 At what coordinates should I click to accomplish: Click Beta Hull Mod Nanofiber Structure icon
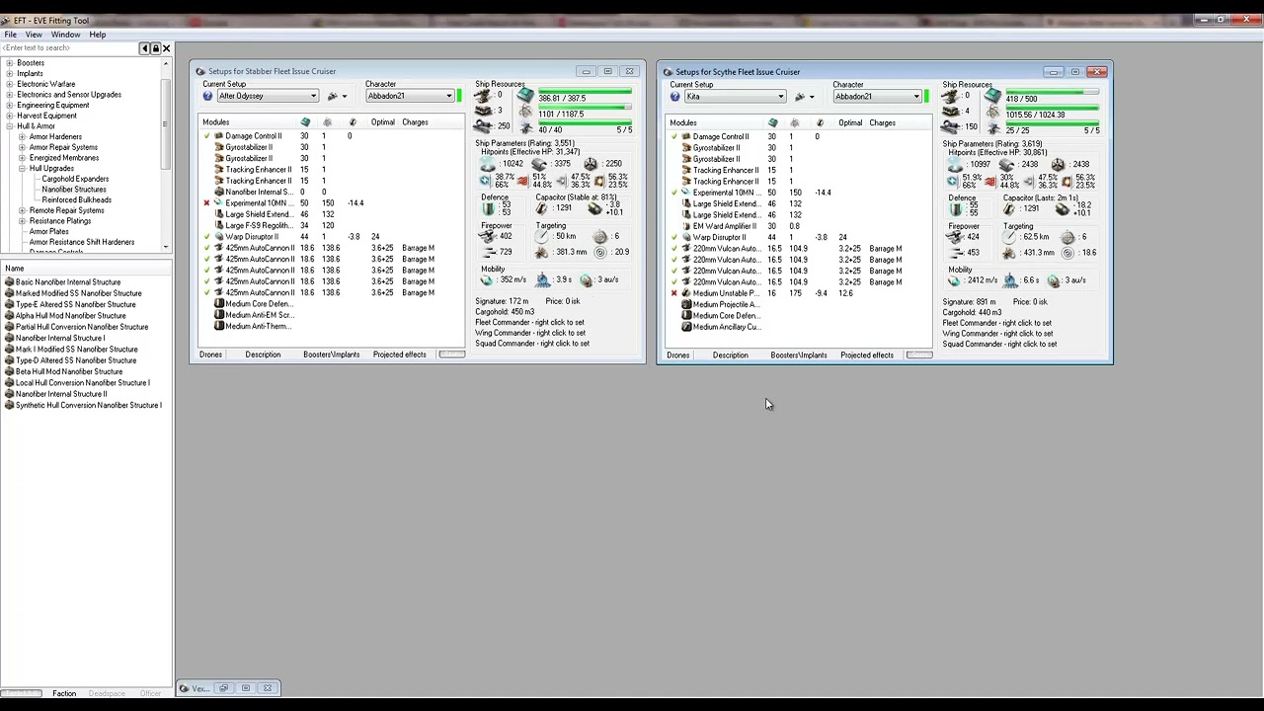pos(9,371)
